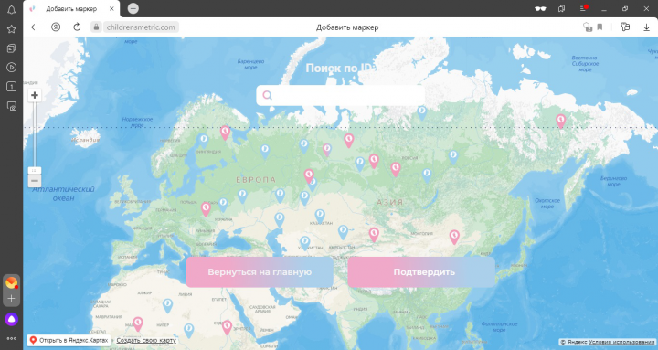
Task: Zoom in on map with plus button
Action: [35, 95]
